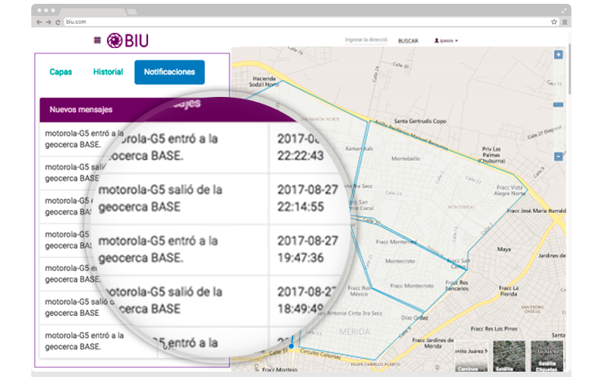Image resolution: width=603 pixels, height=377 pixels.
Task: Click Fracc Vista Alegre Norte label
Action: (x=510, y=191)
